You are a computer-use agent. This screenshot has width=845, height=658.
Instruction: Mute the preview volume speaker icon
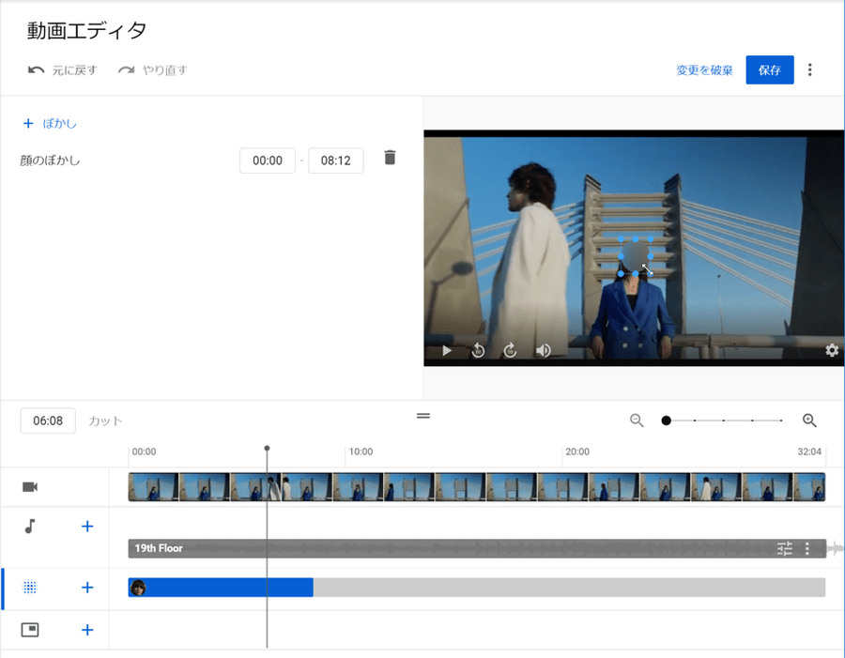[x=544, y=351]
